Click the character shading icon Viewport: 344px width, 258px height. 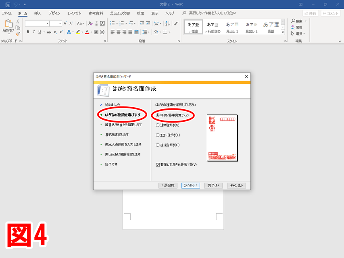[x=96, y=32]
